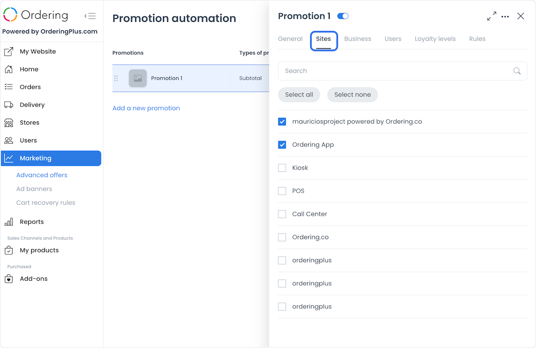536x348 pixels.
Task: Uncheck the Ordering App checkbox
Action: click(x=282, y=145)
